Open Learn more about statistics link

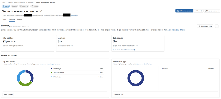coord(176,30)
